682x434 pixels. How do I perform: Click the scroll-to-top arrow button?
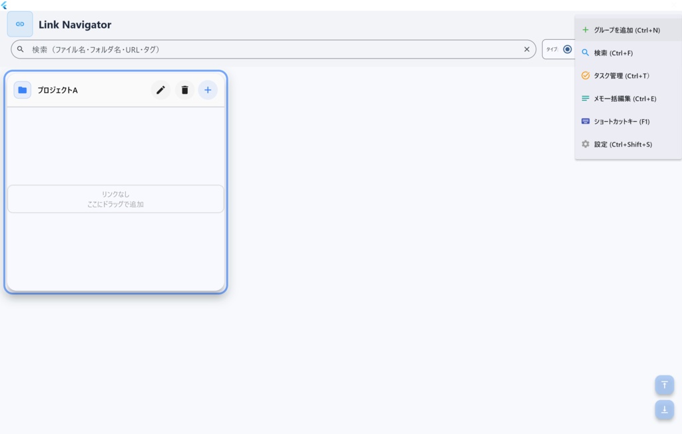[663, 385]
